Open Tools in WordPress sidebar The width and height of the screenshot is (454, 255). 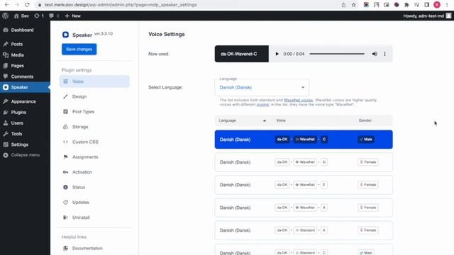tap(26, 134)
